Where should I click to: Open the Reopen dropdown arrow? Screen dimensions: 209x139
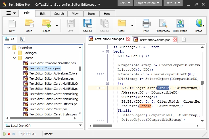coord(57,26)
